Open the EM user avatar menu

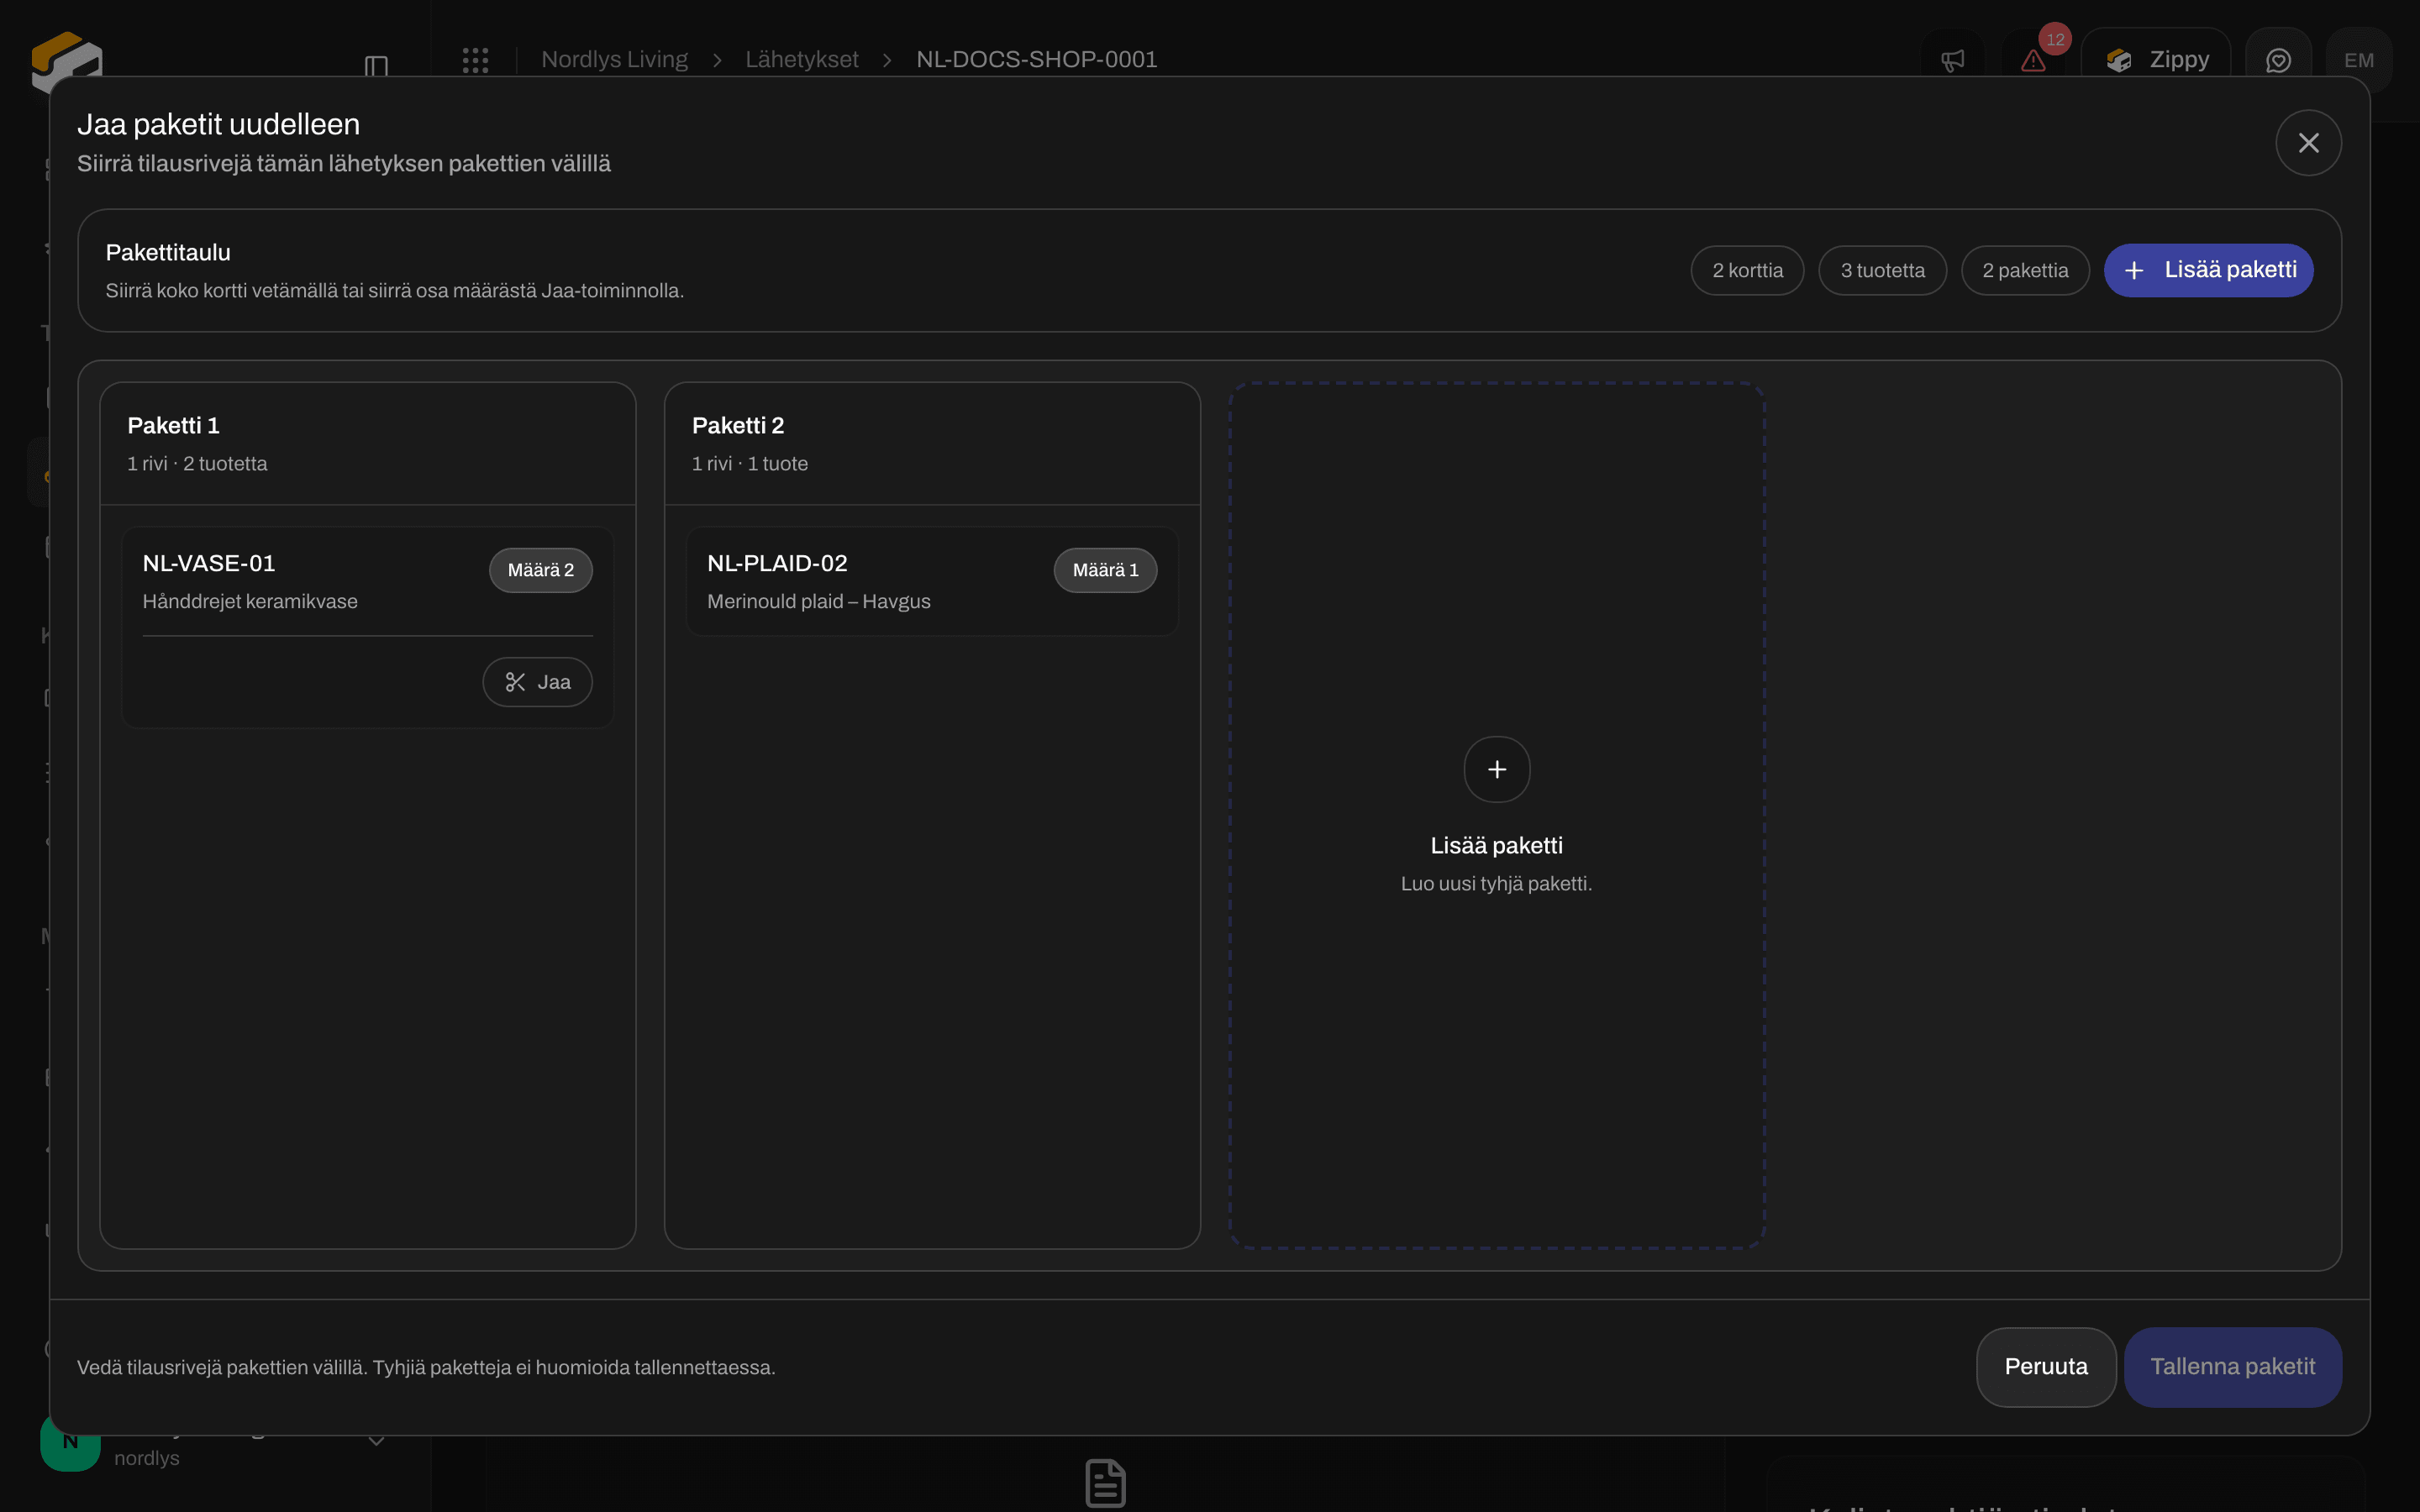(2358, 60)
